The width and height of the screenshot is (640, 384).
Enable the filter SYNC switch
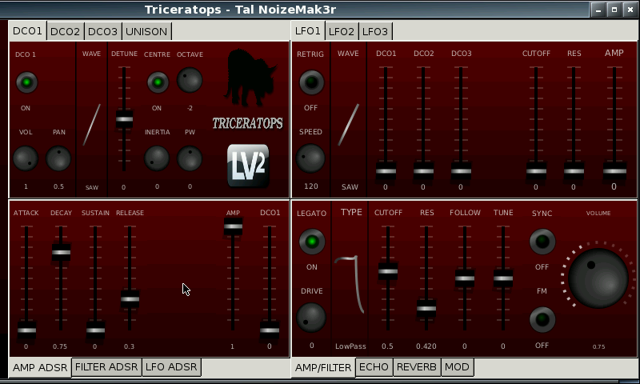click(542, 242)
